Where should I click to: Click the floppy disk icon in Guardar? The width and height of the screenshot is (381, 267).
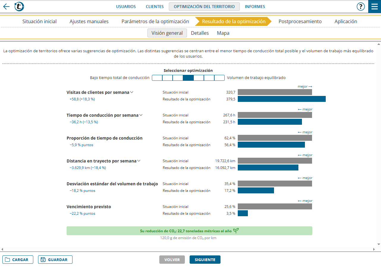[x=43, y=260]
